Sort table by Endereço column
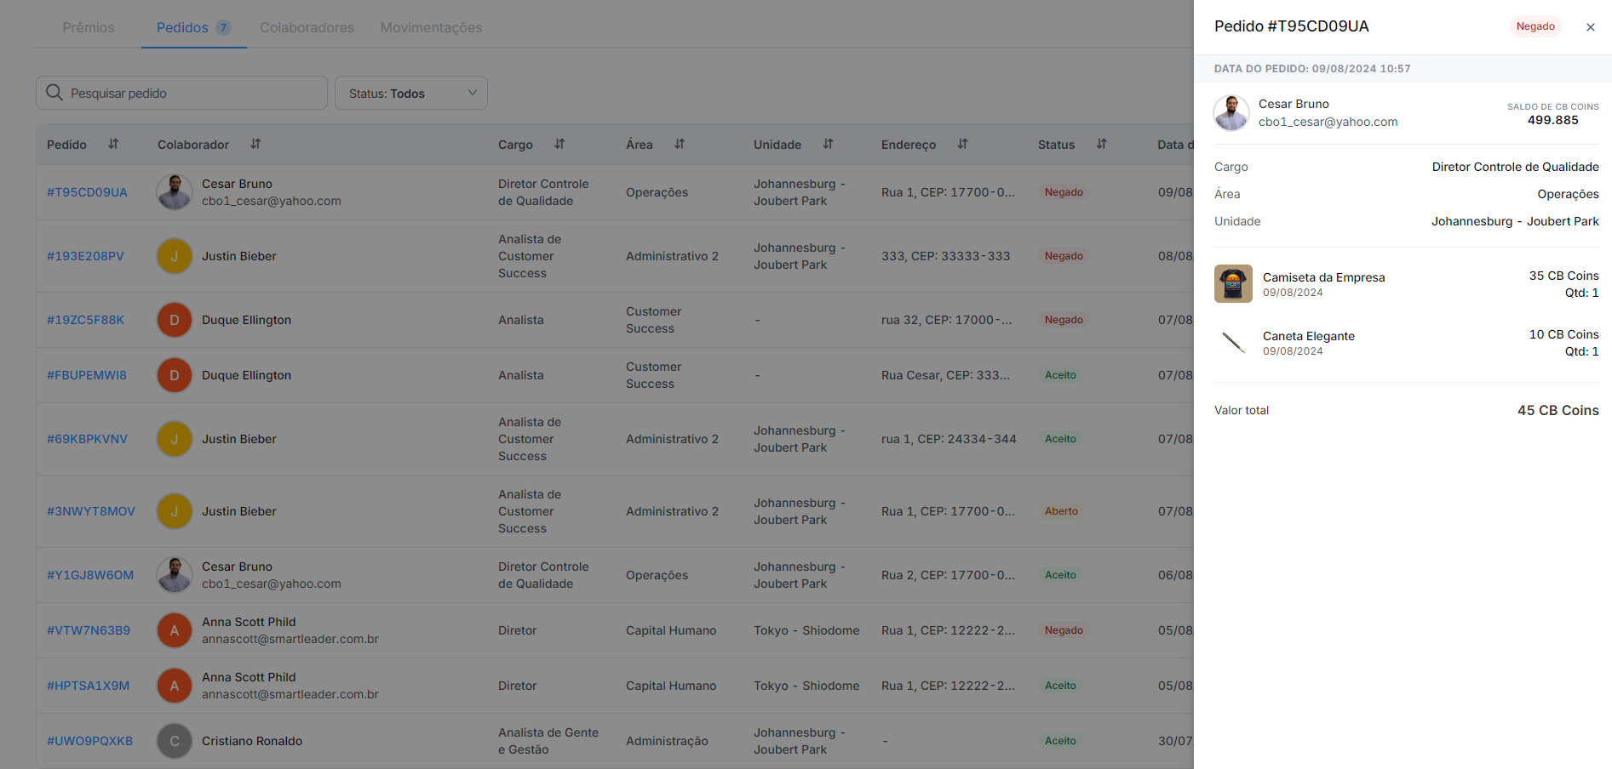1612x769 pixels. tap(962, 145)
